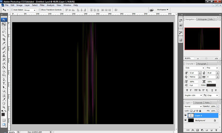
Task: Select the Dodge tool
Action: [x=4, y=75]
